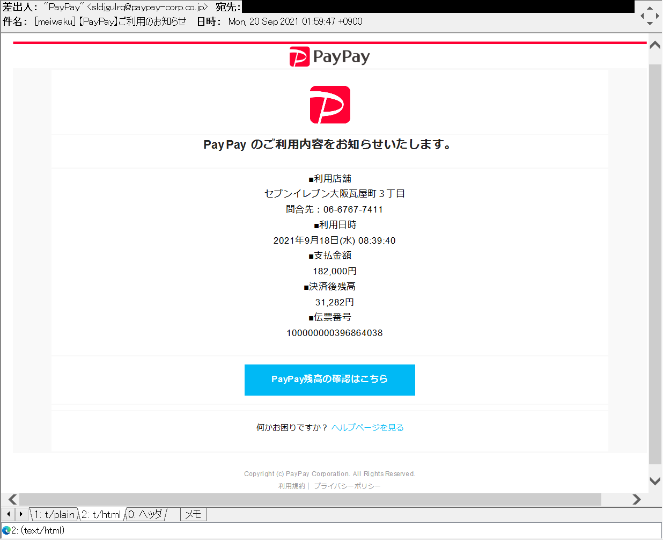Click the heading PayPay のご利用内容をお知らせいたします。
This screenshot has height=540, width=663.
(x=328, y=144)
